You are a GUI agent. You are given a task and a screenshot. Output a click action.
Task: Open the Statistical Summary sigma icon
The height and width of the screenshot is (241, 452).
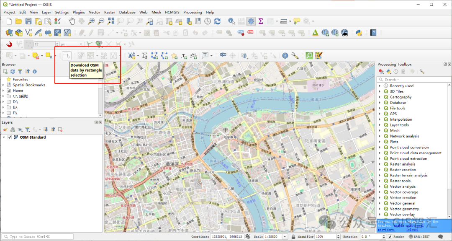[261, 21]
